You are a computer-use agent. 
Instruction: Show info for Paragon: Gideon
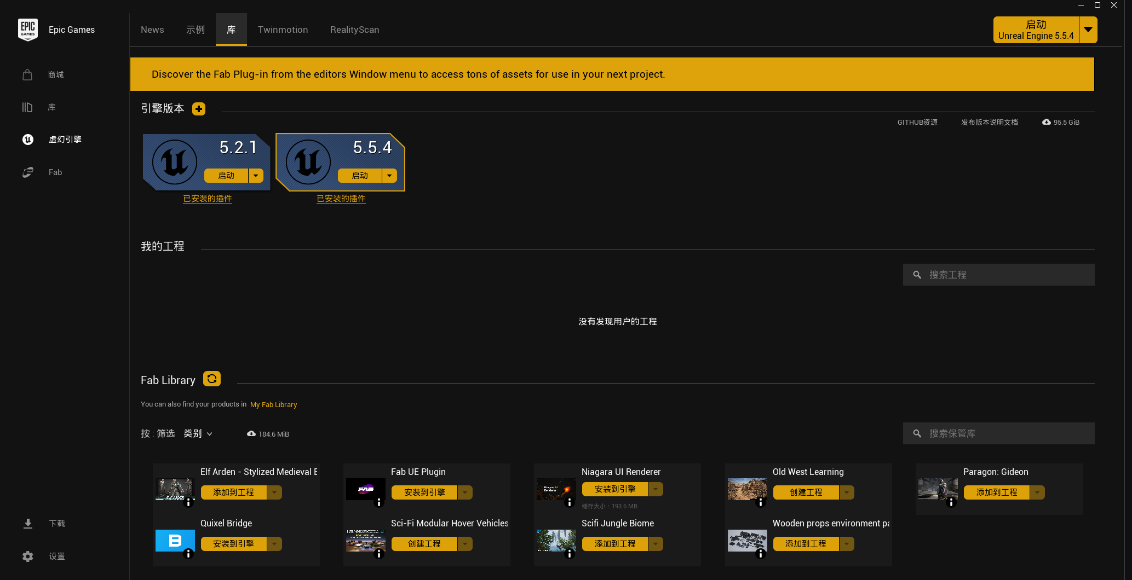pos(951,502)
